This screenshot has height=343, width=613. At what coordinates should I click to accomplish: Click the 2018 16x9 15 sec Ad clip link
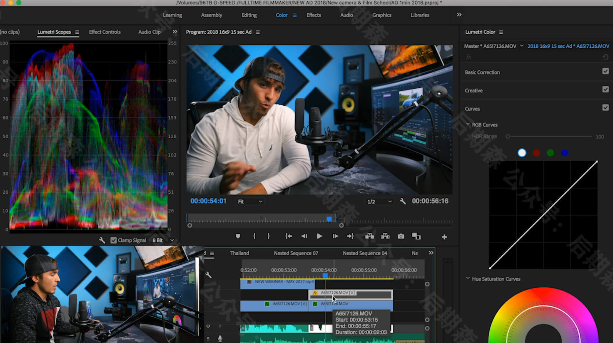pyautogui.click(x=569, y=46)
